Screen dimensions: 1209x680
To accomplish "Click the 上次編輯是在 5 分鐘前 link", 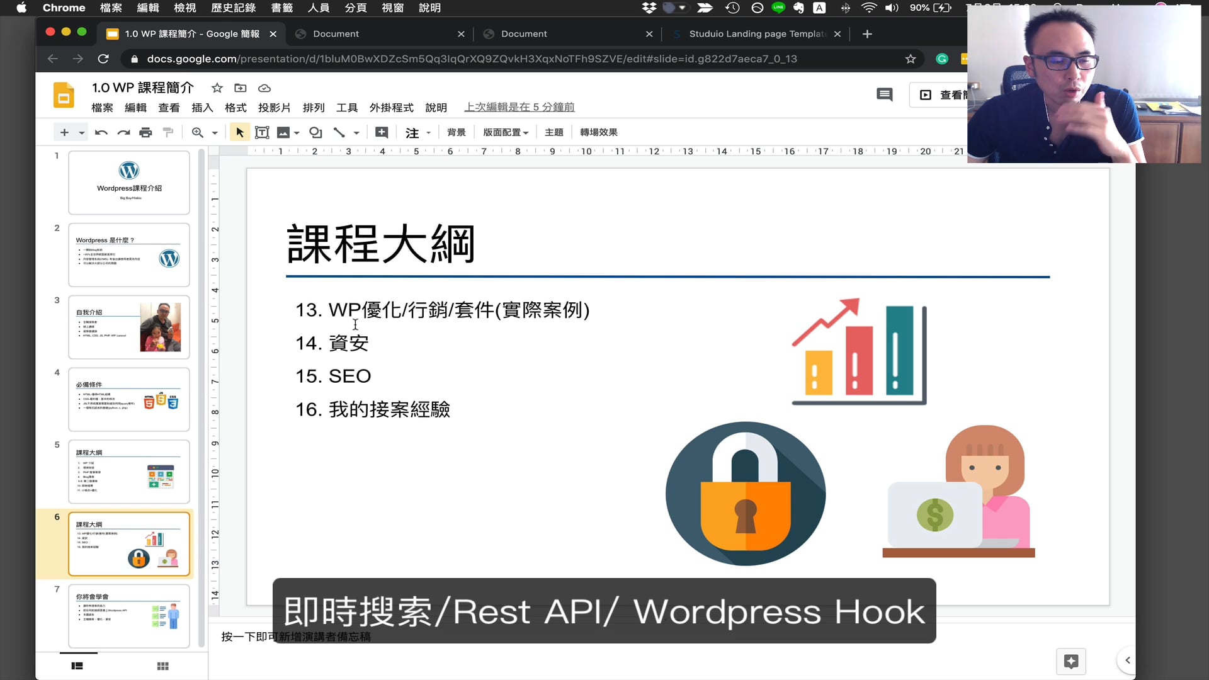I will [x=519, y=107].
